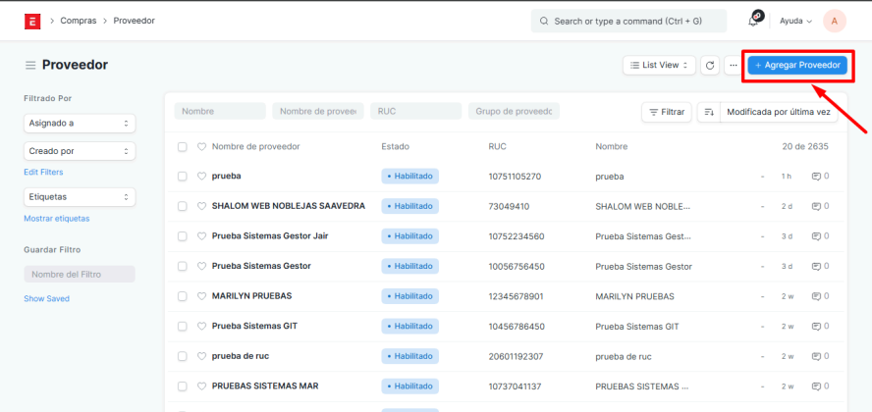The image size is (872, 412).
Task: Click the Edit Filters link
Action: pyautogui.click(x=44, y=173)
